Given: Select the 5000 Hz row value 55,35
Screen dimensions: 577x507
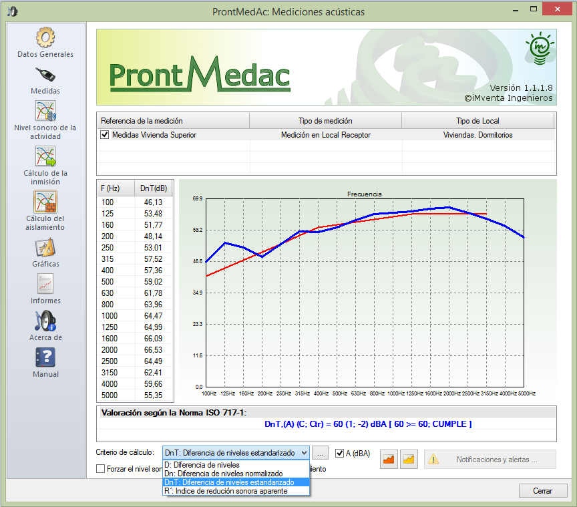Looking at the screenshot, I should 153,395.
